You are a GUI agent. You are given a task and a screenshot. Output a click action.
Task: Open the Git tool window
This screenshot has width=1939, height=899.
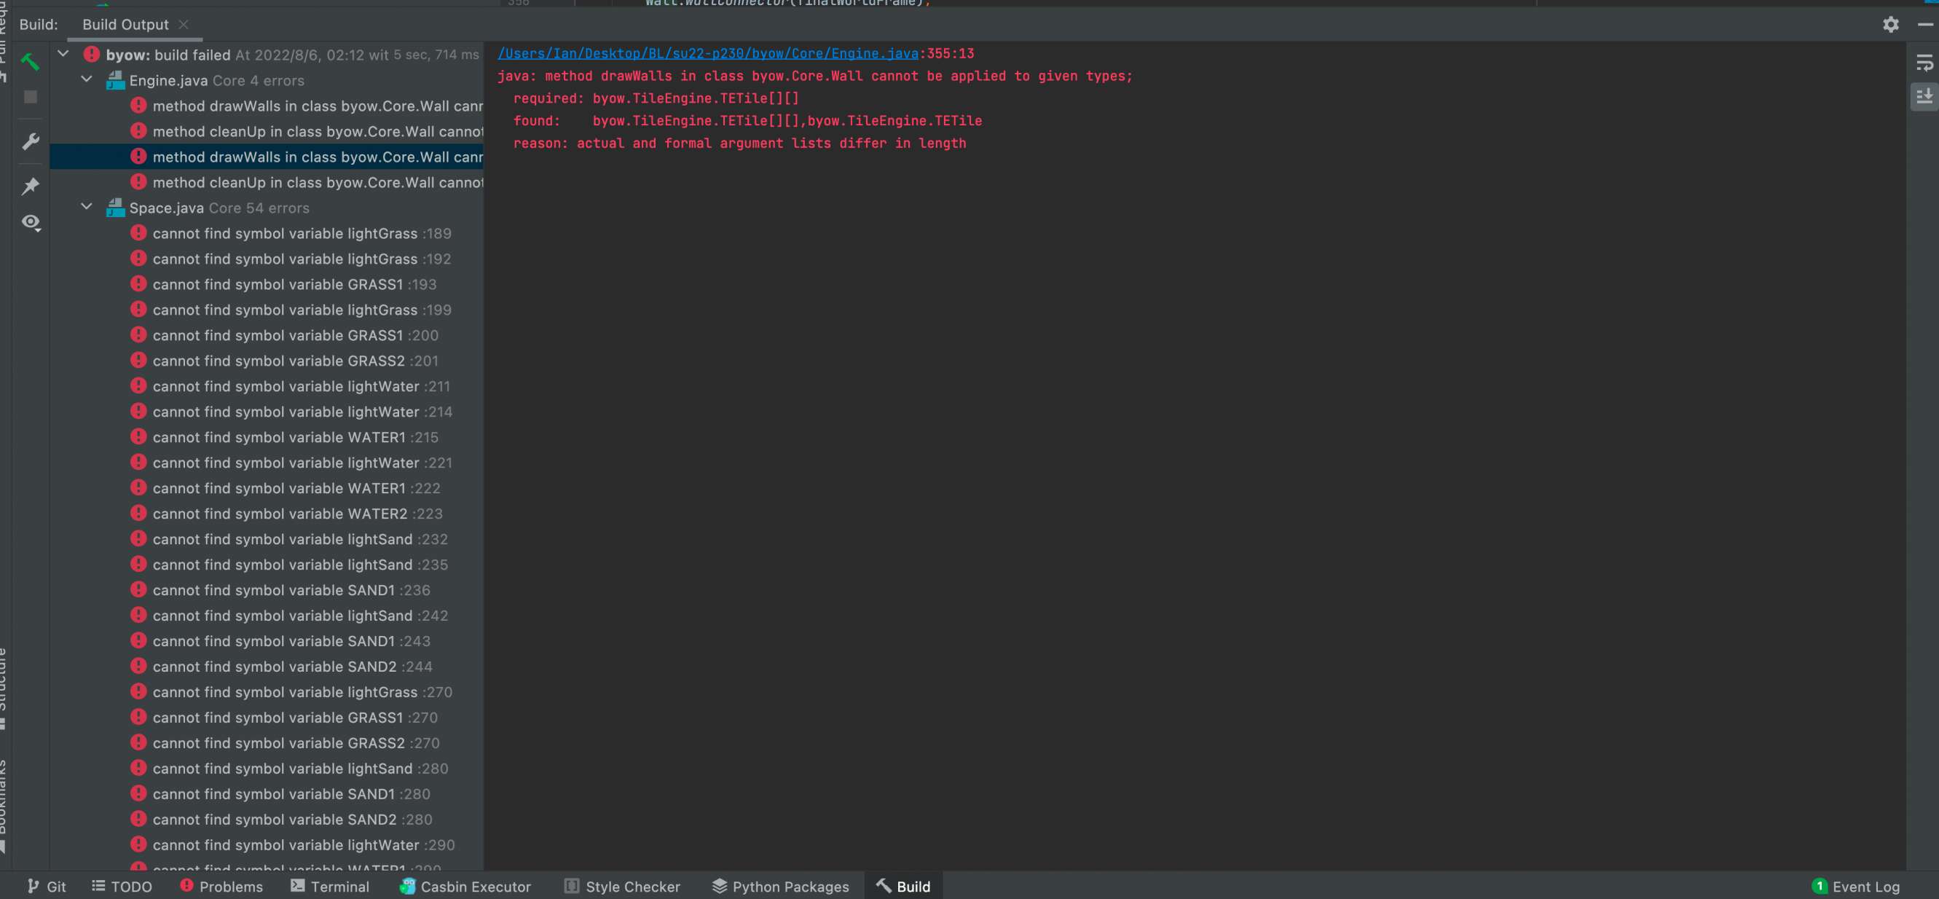[47, 886]
